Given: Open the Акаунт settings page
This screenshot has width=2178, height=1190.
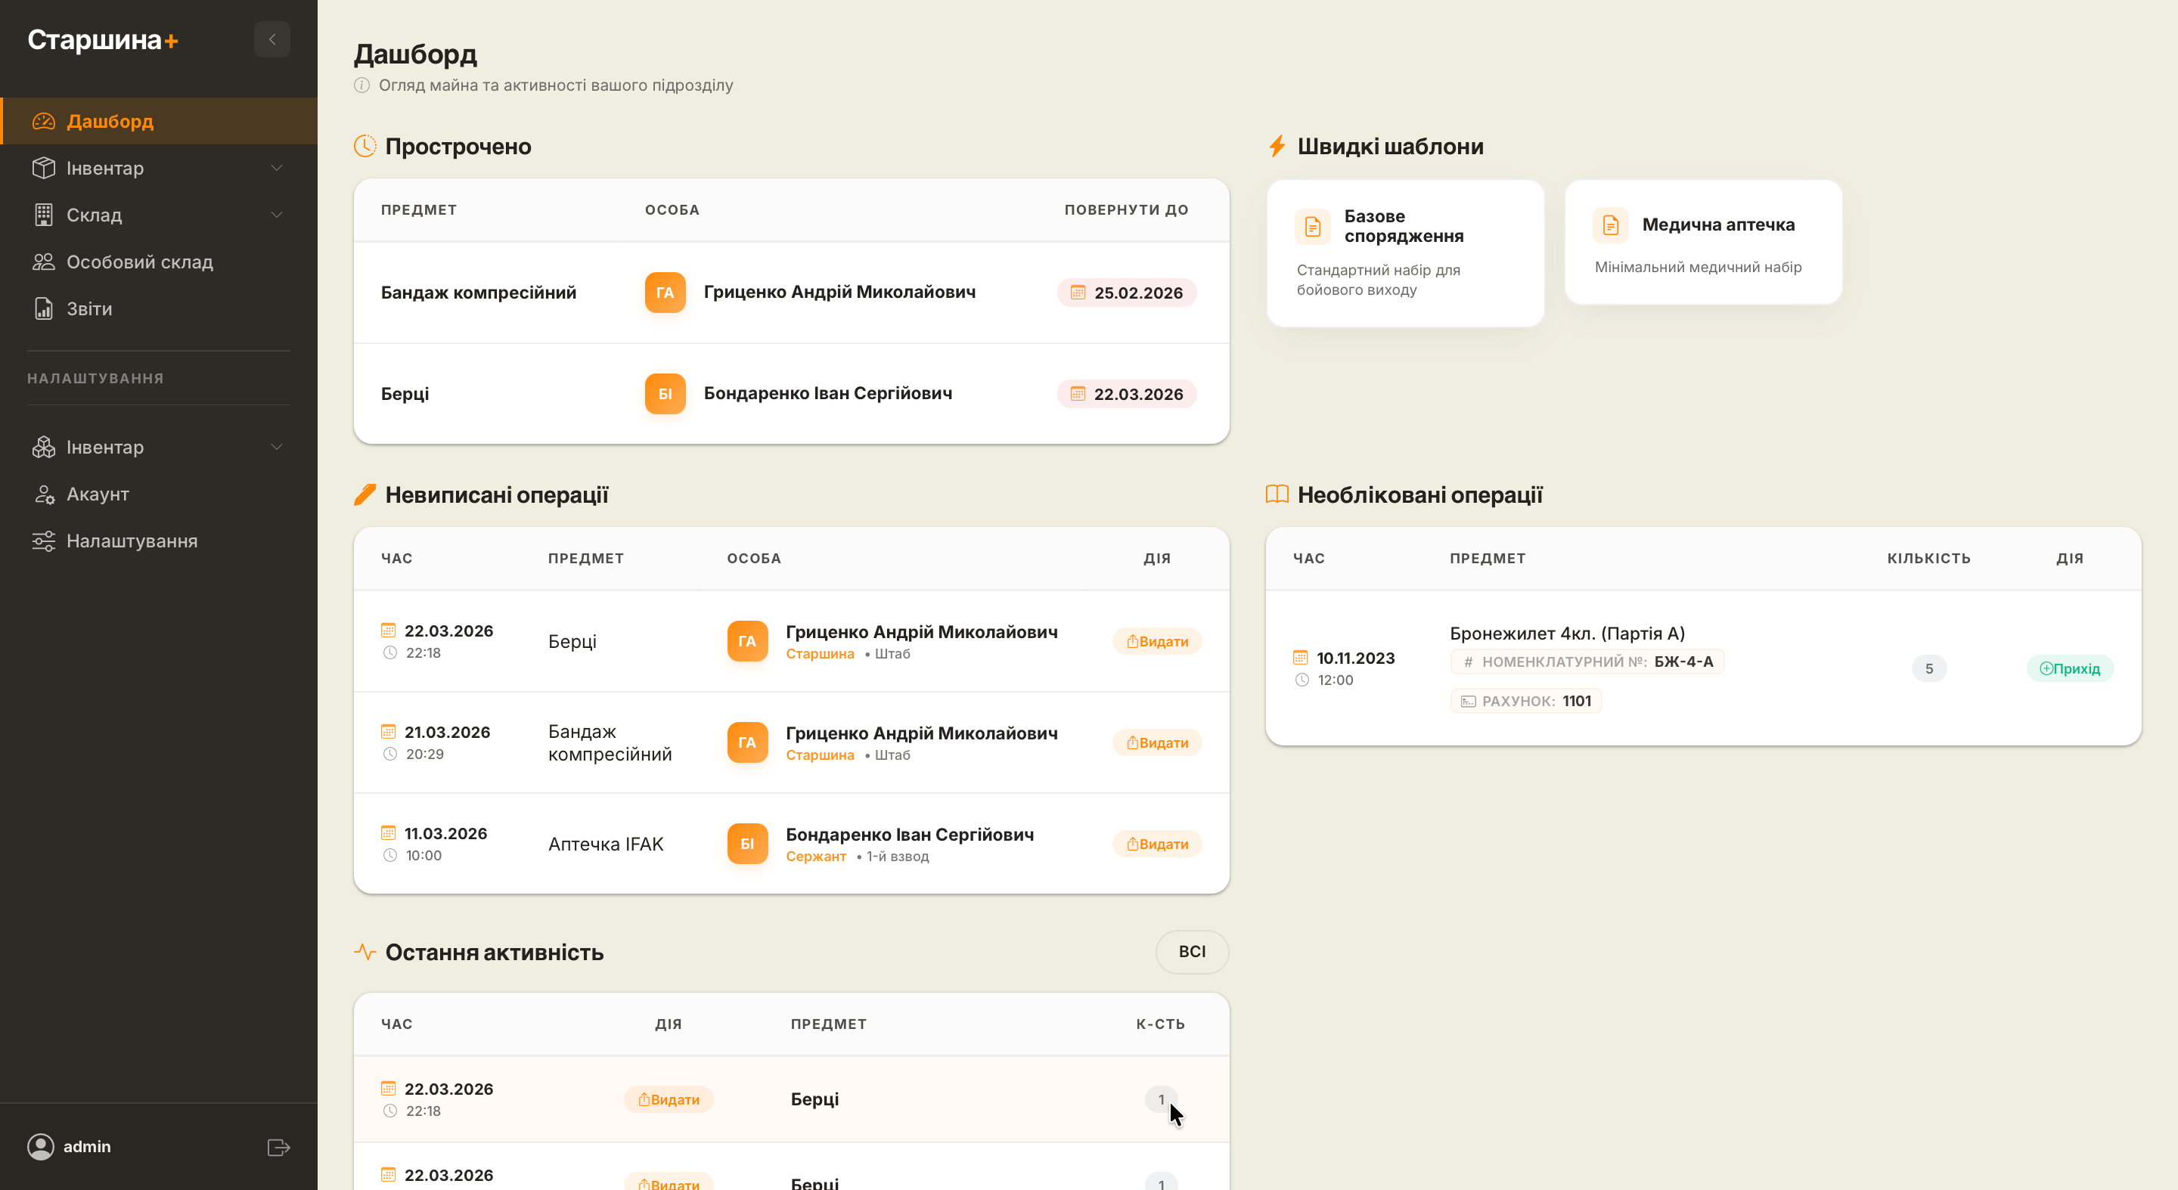Looking at the screenshot, I should pos(98,494).
